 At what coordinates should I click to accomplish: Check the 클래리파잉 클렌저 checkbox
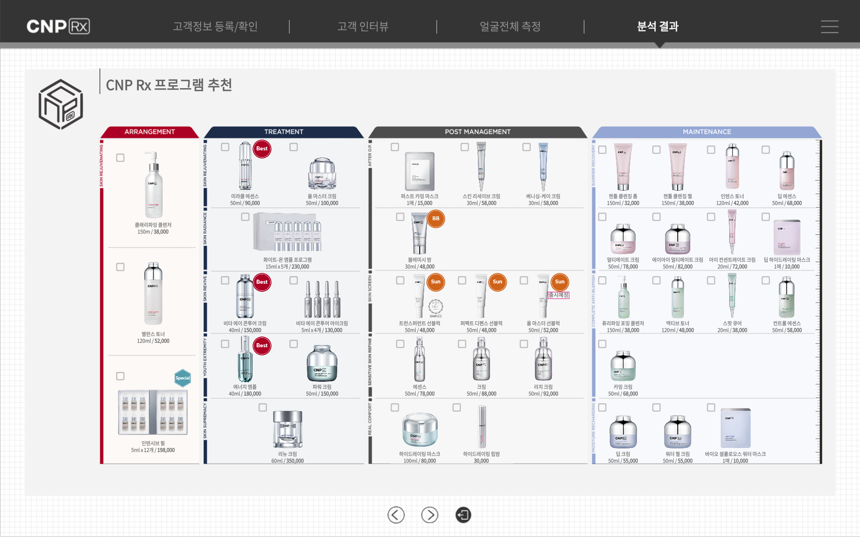pyautogui.click(x=120, y=158)
